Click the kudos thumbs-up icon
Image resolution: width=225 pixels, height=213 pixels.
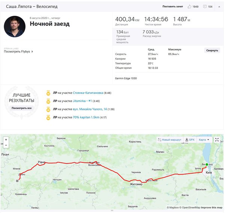pyautogui.click(x=189, y=7)
